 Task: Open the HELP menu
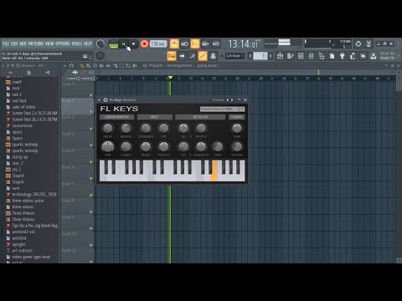pyautogui.click(x=88, y=43)
